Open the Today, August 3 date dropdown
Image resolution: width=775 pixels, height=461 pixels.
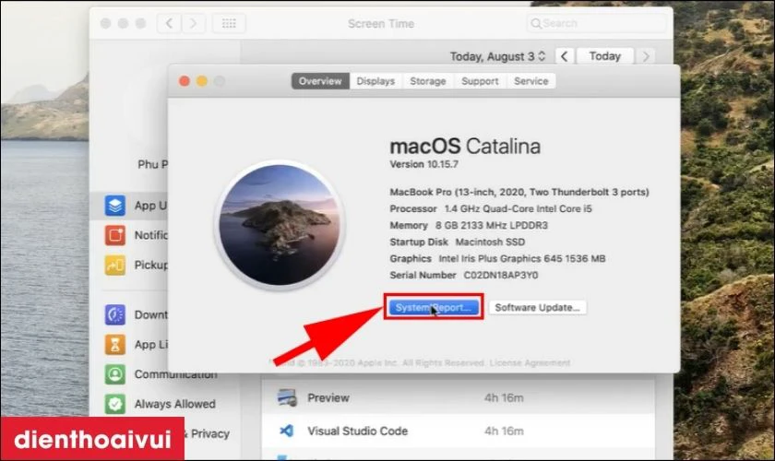point(497,56)
